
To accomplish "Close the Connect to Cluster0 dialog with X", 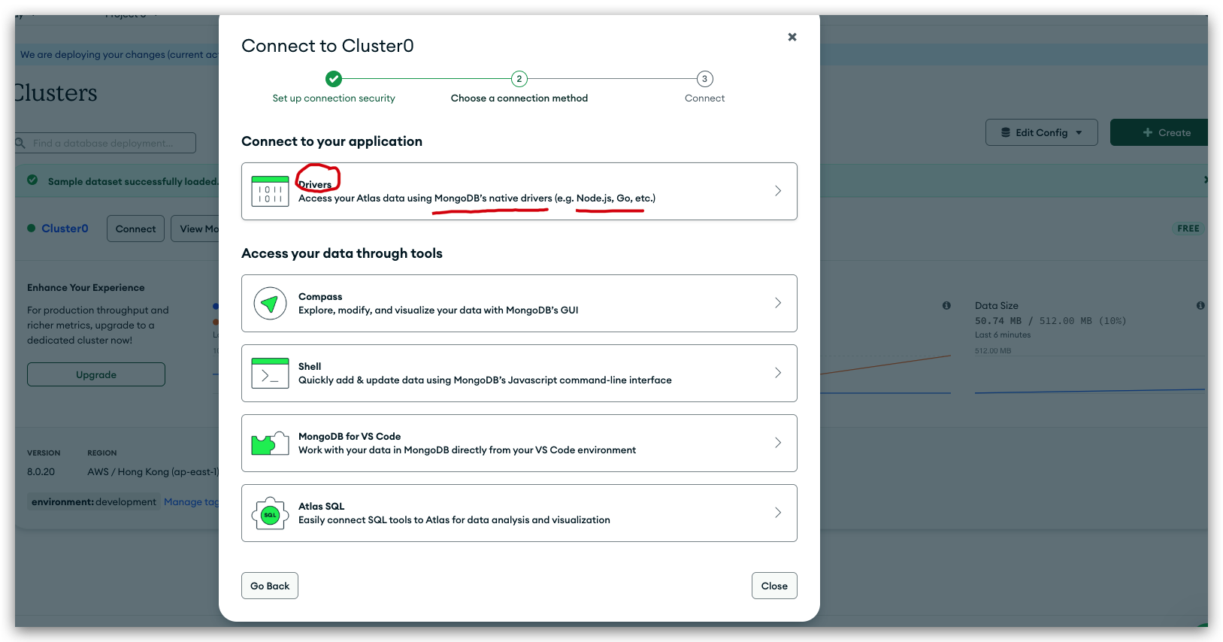I will click(792, 37).
